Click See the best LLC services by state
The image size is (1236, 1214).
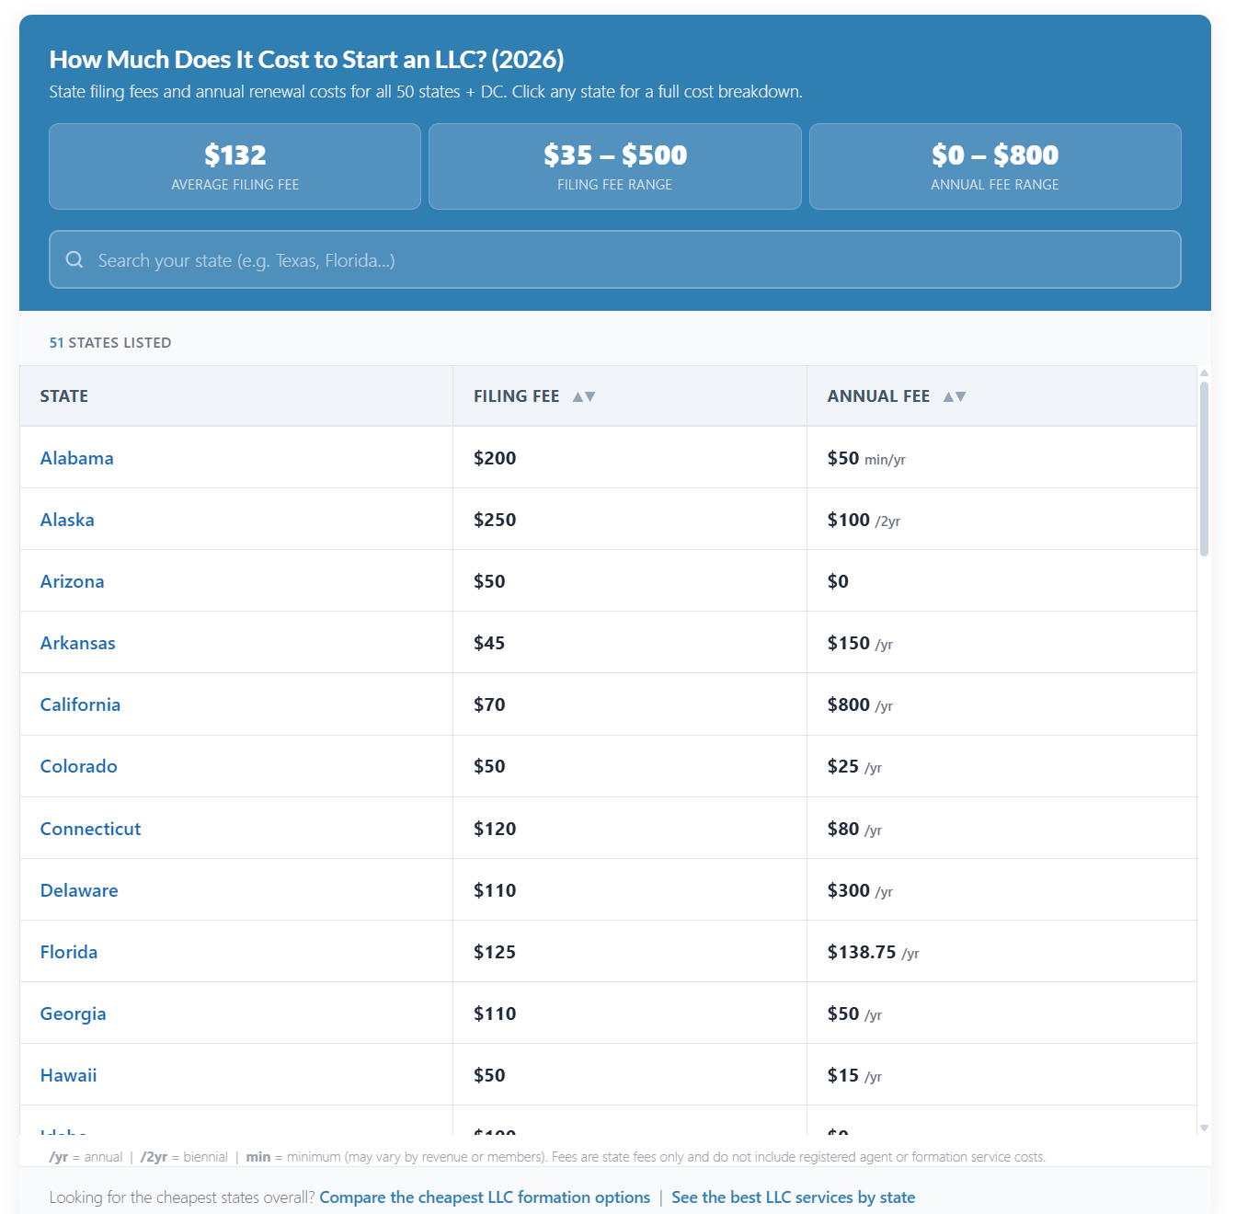793,1197
